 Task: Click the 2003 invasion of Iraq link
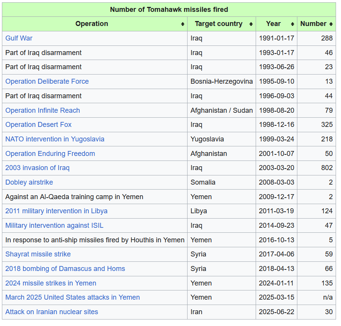pos(38,168)
